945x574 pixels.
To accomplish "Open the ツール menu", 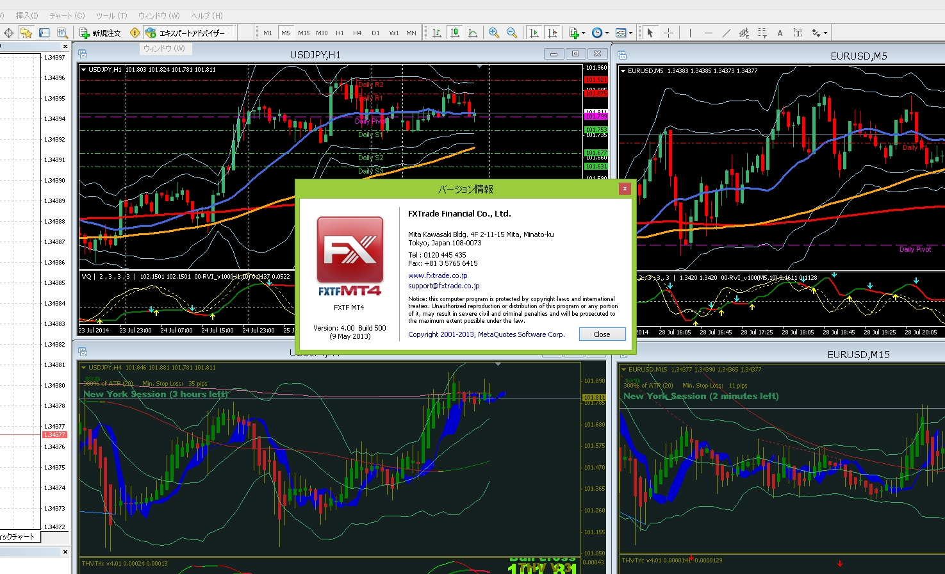I will click(x=111, y=15).
